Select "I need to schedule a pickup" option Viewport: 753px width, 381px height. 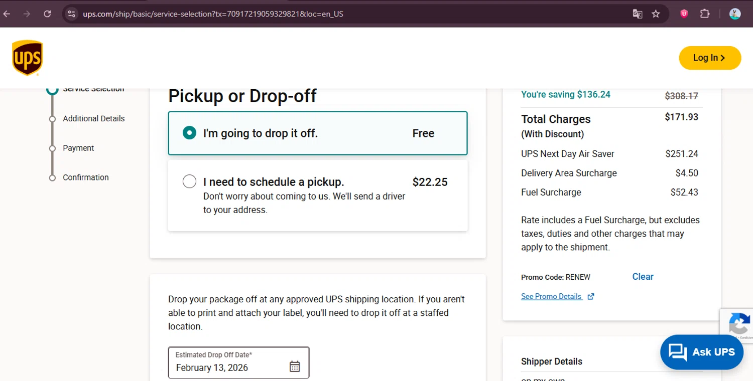coord(189,181)
